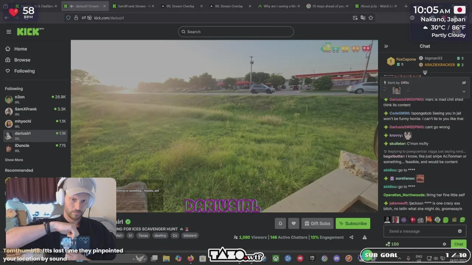Click the Subscribe button
Screen dimensions: 472x265
[353, 223]
